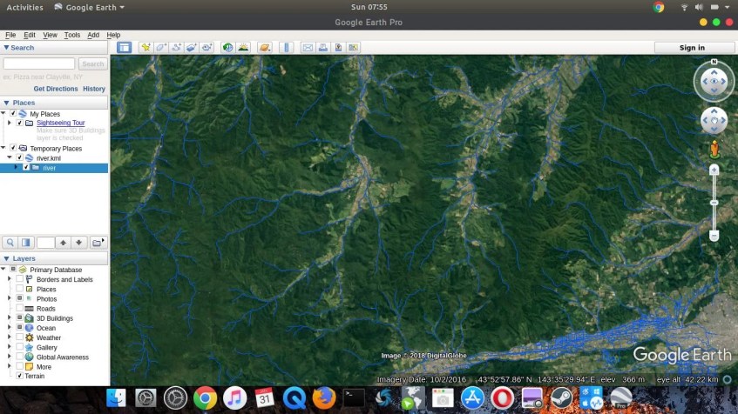Open the Add menu
The height and width of the screenshot is (414, 738).
[93, 35]
